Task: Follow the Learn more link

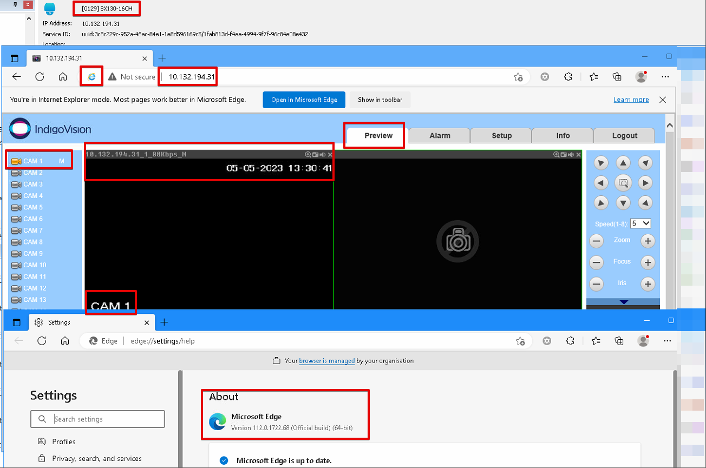Action: pos(631,100)
